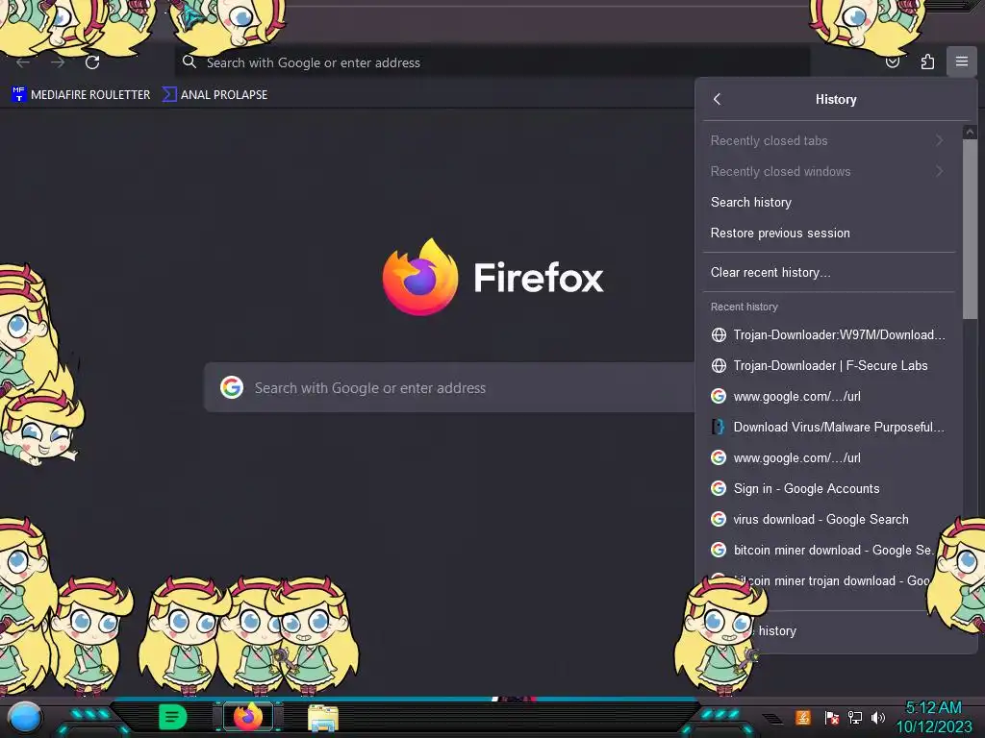The image size is (985, 738).
Task: Open the Extensions puzzle icon
Action: [927, 62]
